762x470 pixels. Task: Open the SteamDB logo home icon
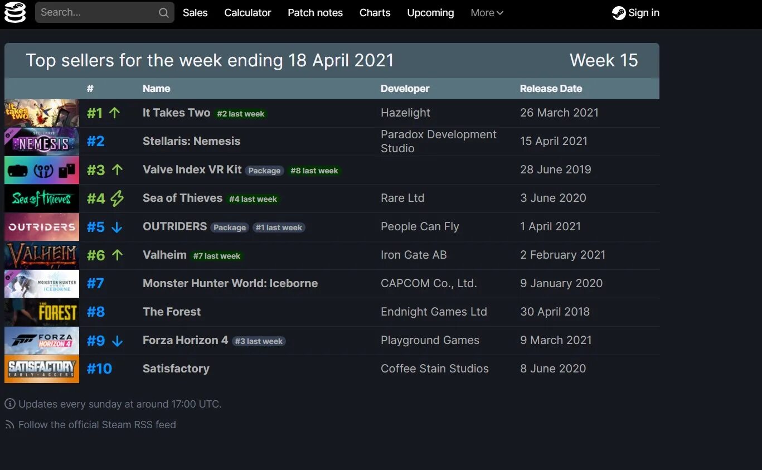pyautogui.click(x=15, y=12)
